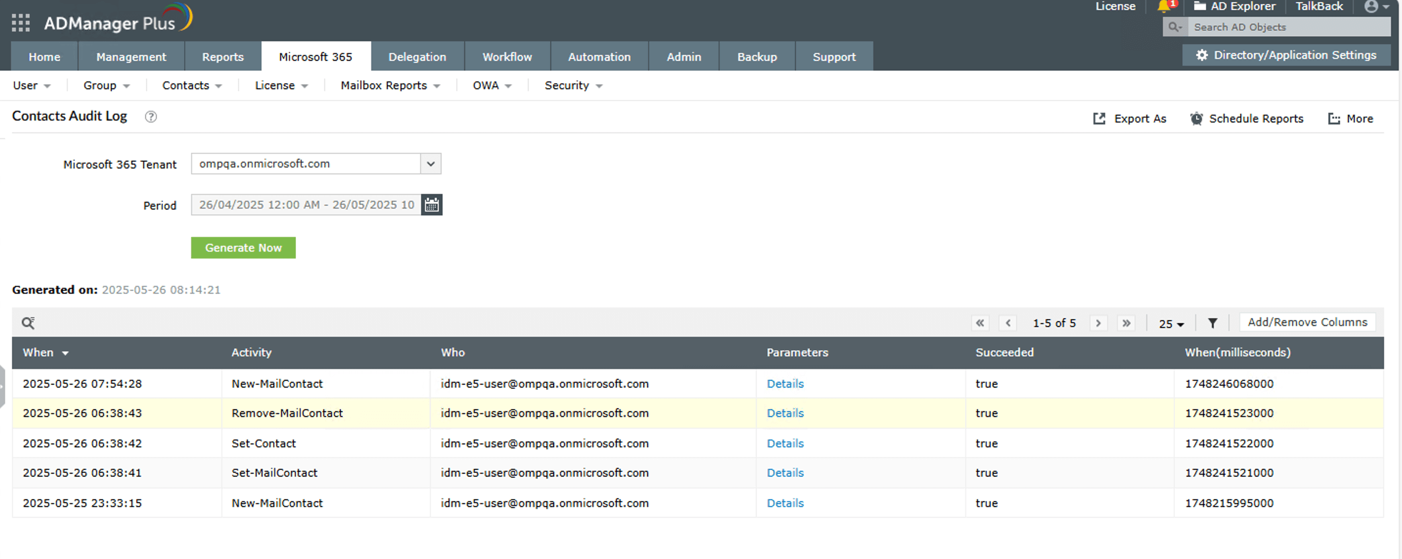Open the apps grid launcher icon
This screenshot has height=559, width=1402.
tap(21, 23)
